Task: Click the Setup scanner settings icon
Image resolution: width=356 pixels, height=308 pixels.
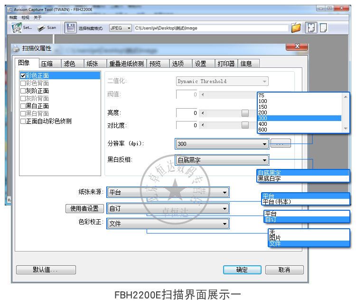Action: tap(17, 28)
